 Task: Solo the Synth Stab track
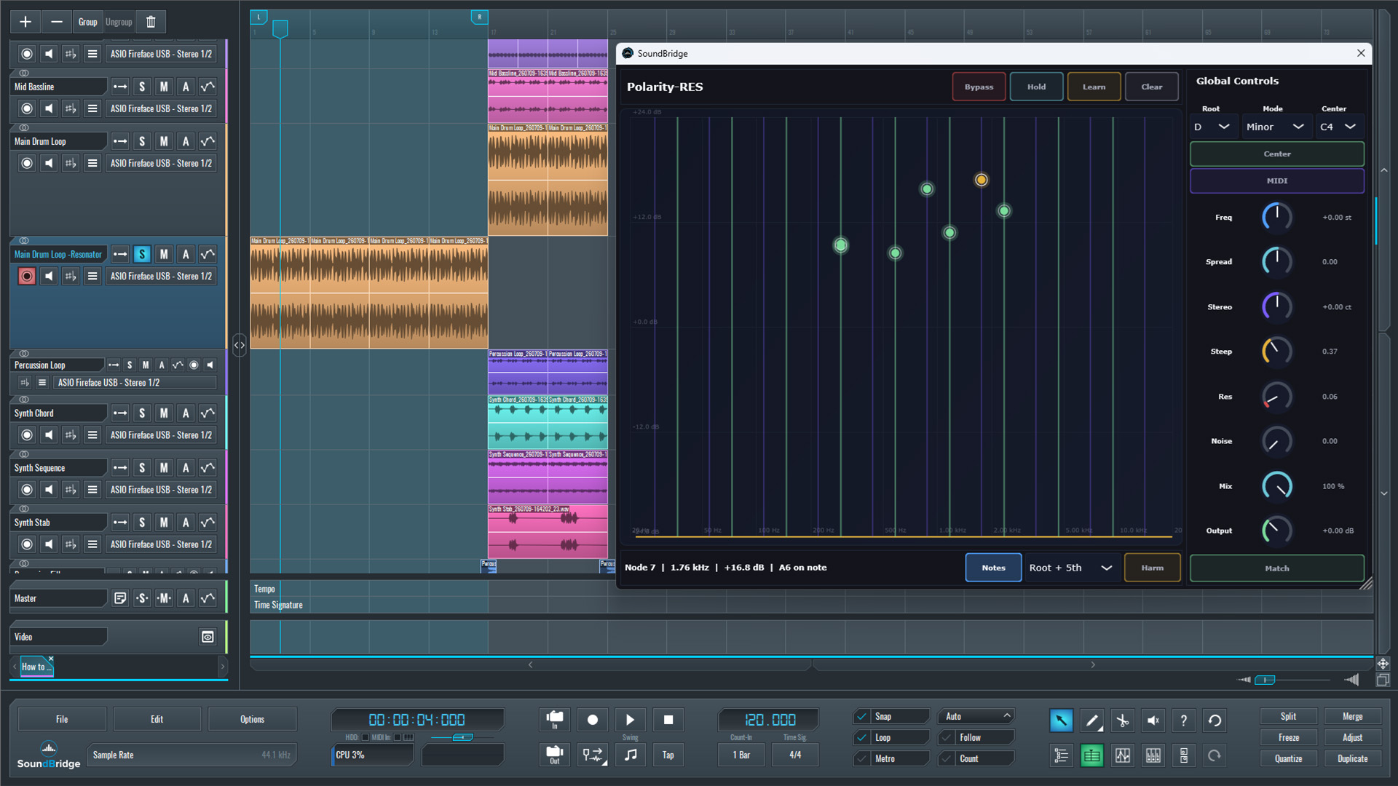(x=142, y=523)
